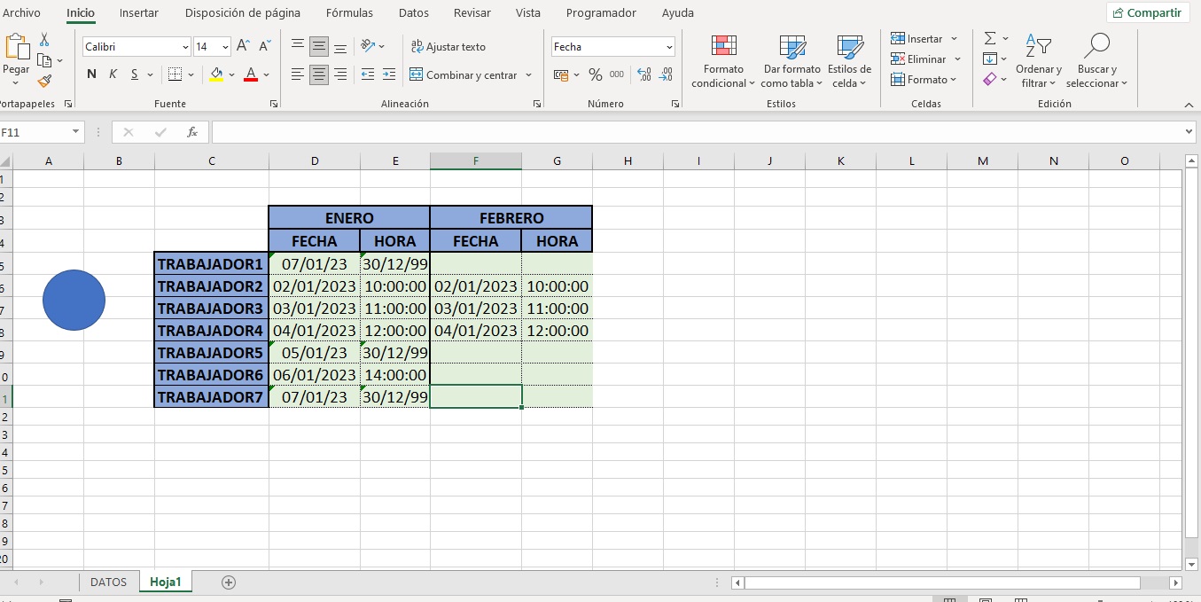
Task: Increase decimal places
Action: click(x=644, y=74)
